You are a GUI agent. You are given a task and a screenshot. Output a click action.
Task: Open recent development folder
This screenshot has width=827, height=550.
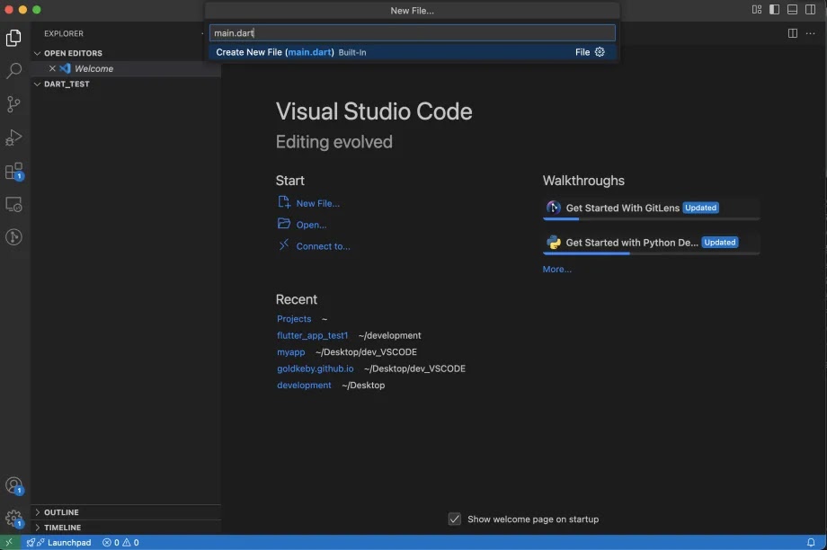pos(304,385)
